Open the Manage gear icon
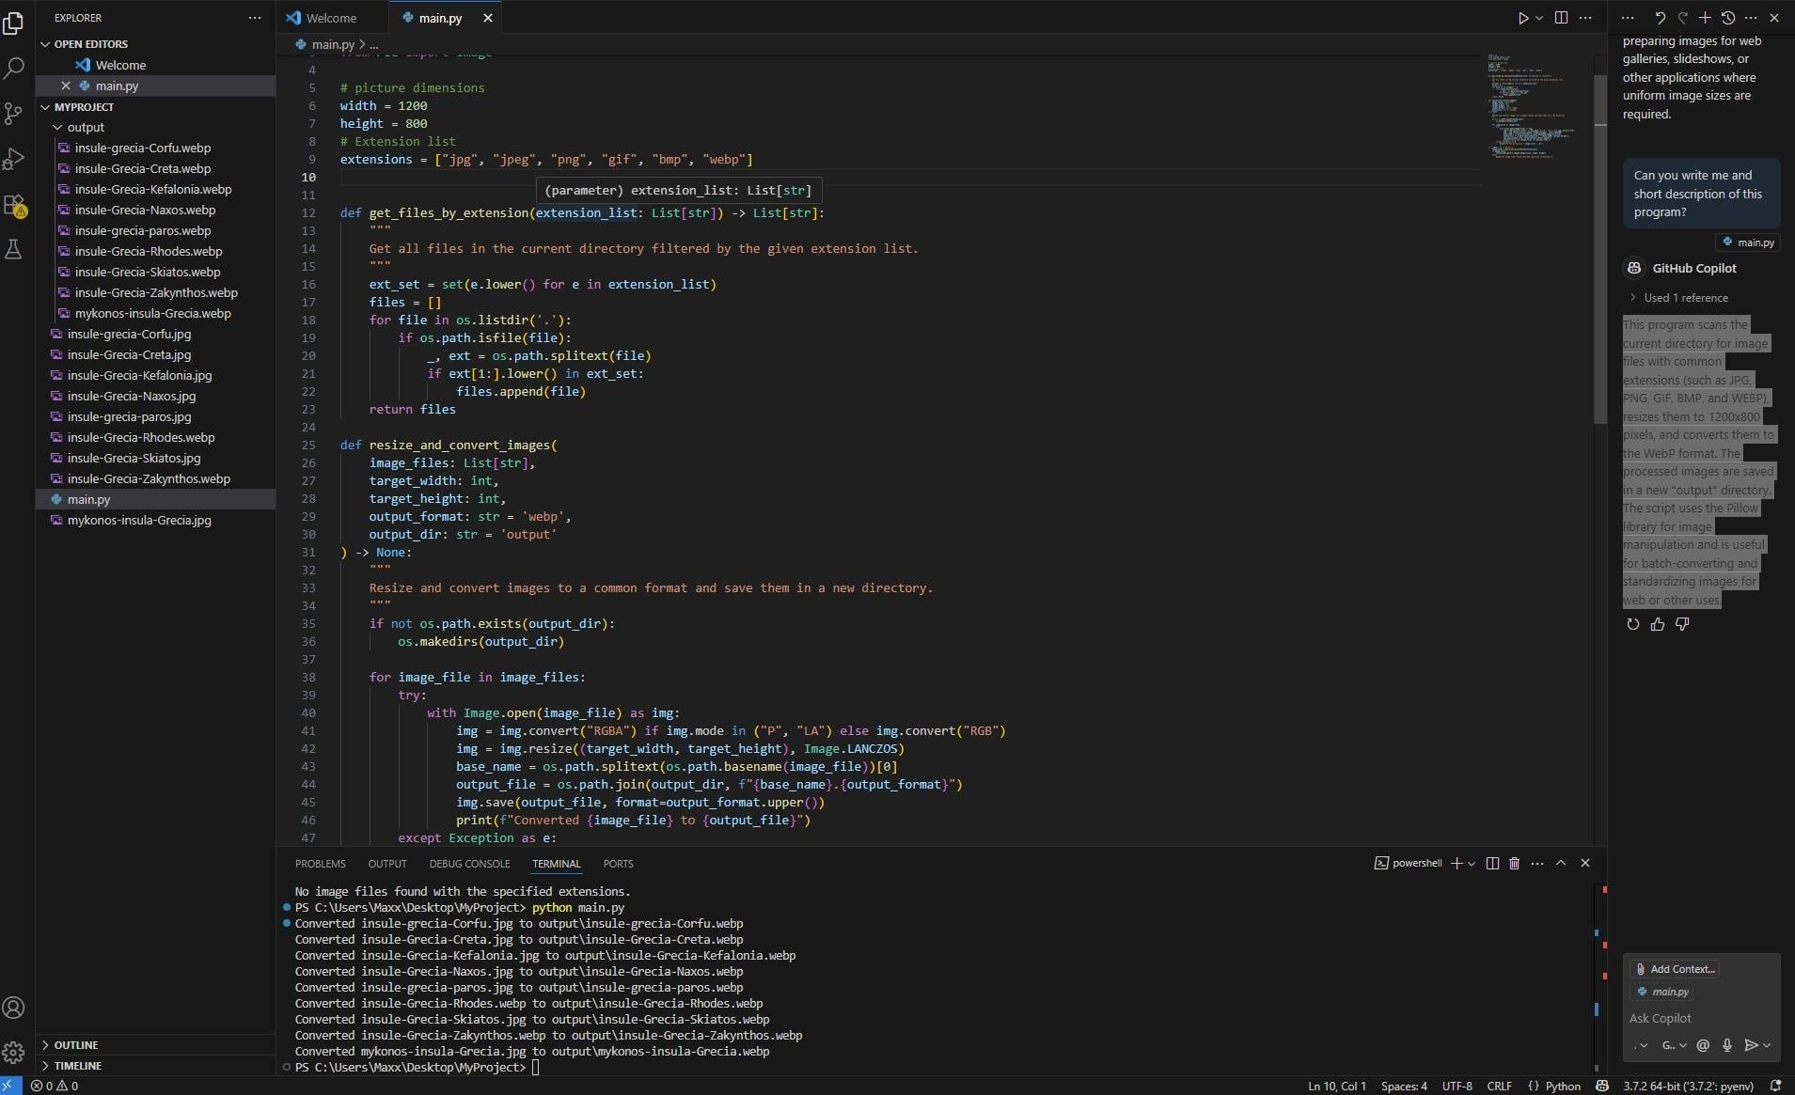This screenshot has width=1795, height=1095. click(13, 1053)
